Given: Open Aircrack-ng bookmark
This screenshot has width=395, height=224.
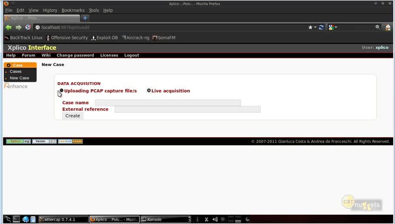Looking at the screenshot, I should [136, 38].
